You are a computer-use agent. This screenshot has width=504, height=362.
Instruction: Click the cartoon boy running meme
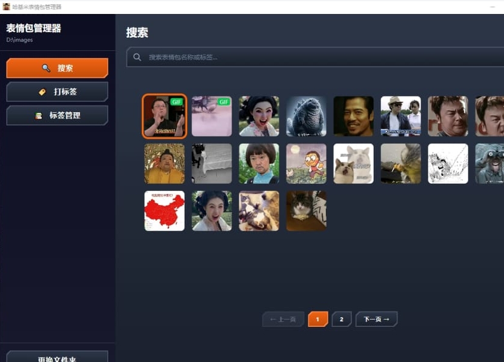click(306, 163)
